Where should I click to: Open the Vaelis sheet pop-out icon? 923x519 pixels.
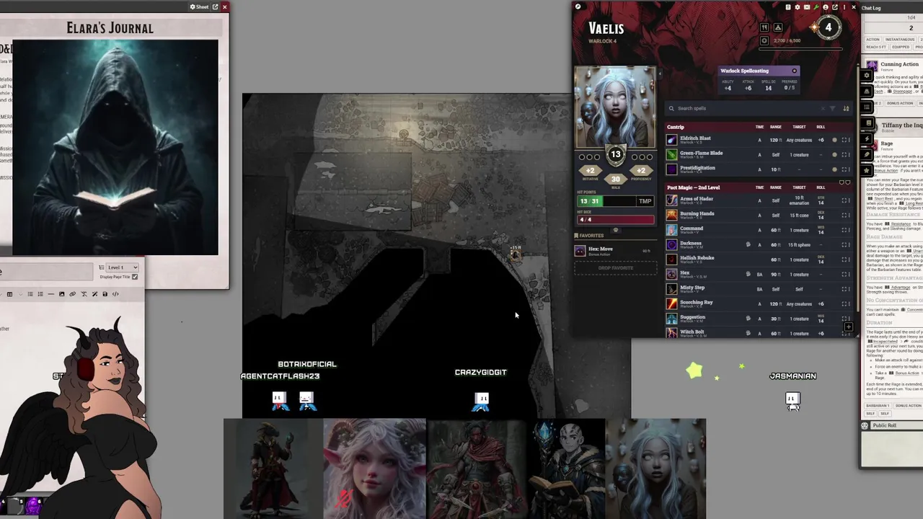(835, 7)
